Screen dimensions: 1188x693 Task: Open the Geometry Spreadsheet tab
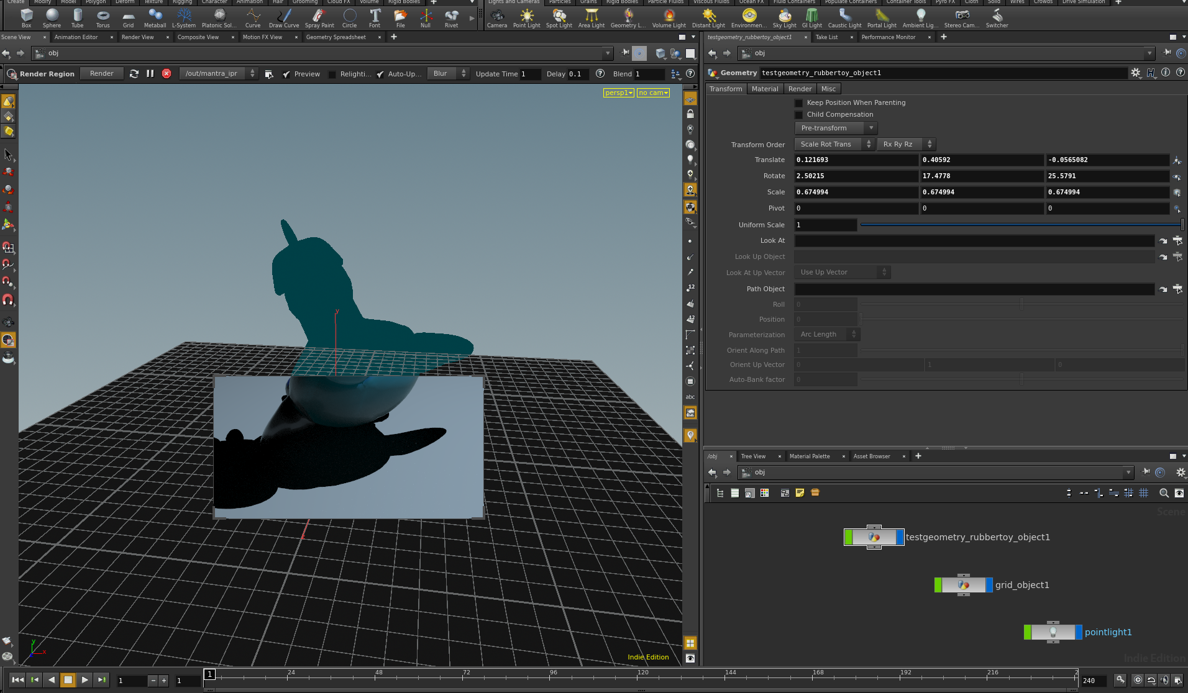[x=336, y=37]
